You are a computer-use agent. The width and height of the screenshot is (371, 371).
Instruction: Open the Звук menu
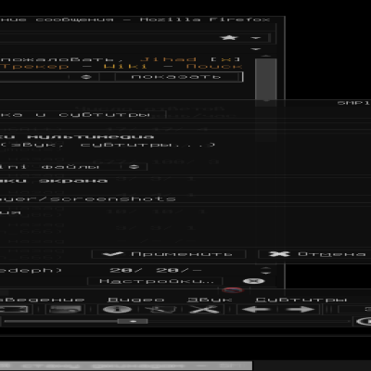click(210, 300)
